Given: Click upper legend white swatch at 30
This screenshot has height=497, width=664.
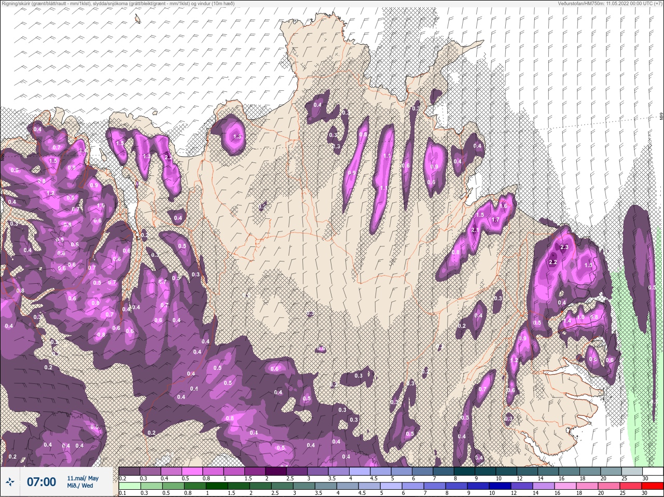Looking at the screenshot, I should (x=653, y=471).
